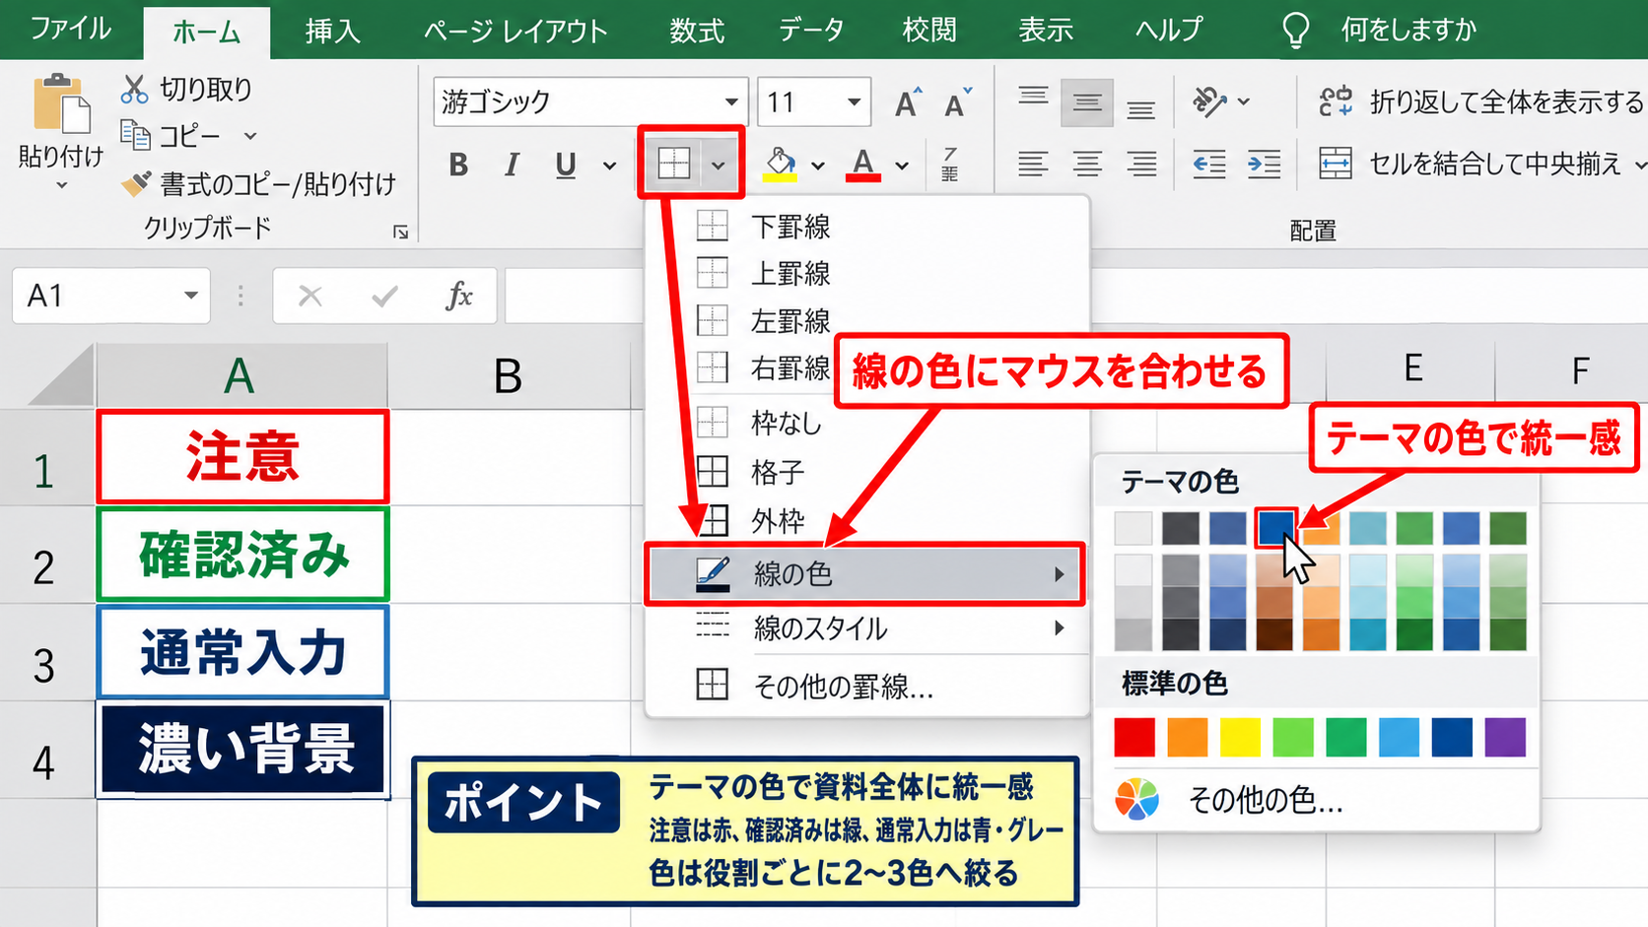Open the underline style dropdown arrow
Viewport: 1648px width, 927px height.
609,166
